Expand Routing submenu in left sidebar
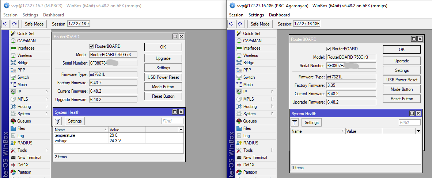Viewport: 432px width, 178px height. click(x=47, y=107)
